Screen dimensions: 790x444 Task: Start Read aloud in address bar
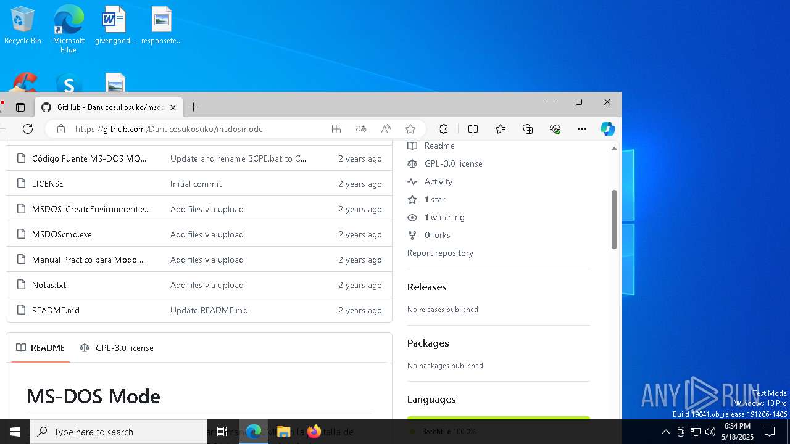coord(386,129)
